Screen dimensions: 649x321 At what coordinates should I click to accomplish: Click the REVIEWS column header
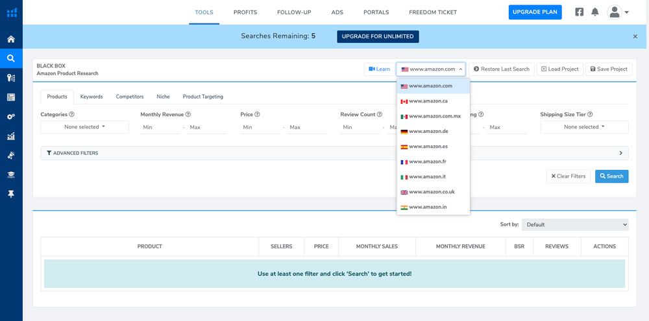click(x=557, y=246)
